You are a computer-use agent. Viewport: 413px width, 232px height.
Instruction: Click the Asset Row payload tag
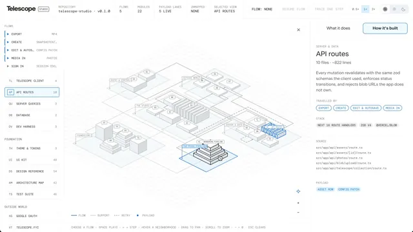(x=325, y=189)
